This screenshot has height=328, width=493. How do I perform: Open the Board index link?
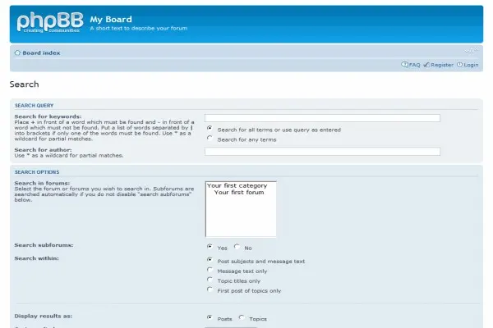41,52
